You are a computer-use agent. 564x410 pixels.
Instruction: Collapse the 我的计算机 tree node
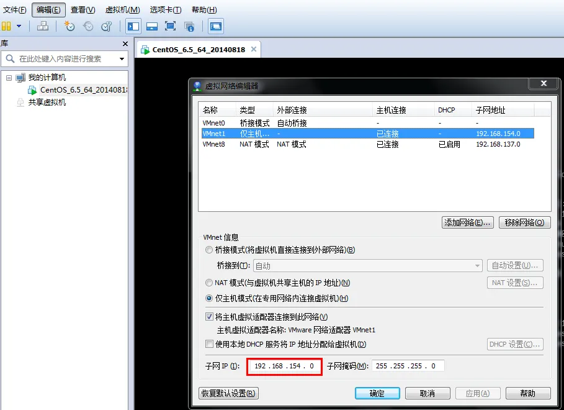tap(9, 78)
